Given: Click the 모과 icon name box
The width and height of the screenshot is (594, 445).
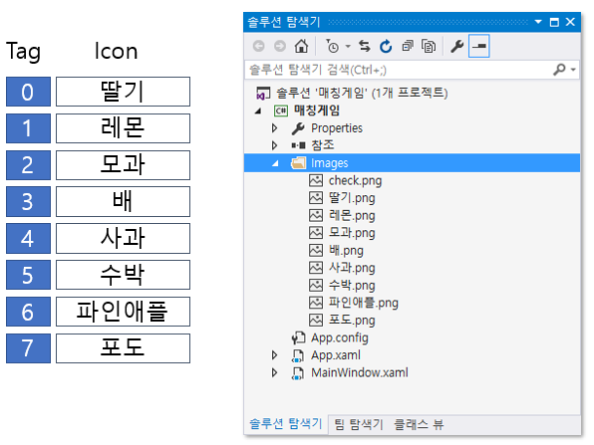Looking at the screenshot, I should click(x=124, y=165).
